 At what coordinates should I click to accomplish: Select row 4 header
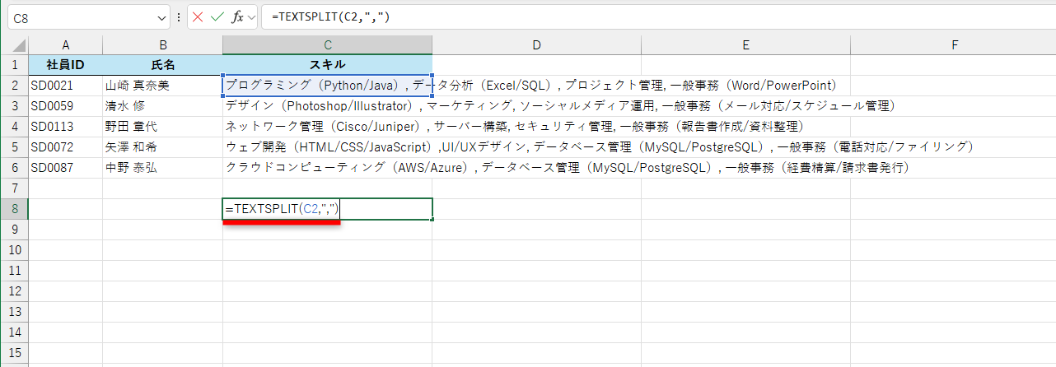[14, 126]
